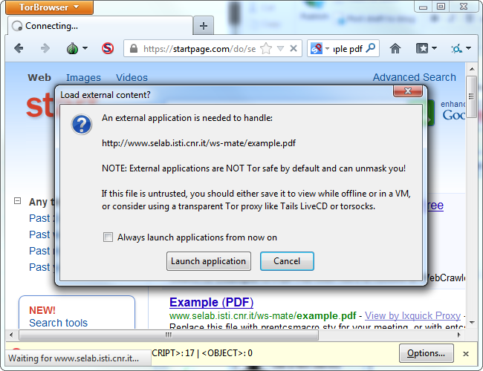Click the back navigation arrow
The height and width of the screenshot is (371, 483).
tap(19, 48)
